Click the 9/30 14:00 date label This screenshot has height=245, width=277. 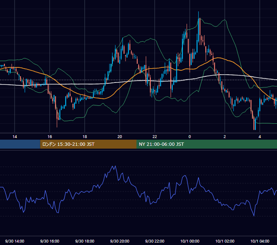[15, 241]
